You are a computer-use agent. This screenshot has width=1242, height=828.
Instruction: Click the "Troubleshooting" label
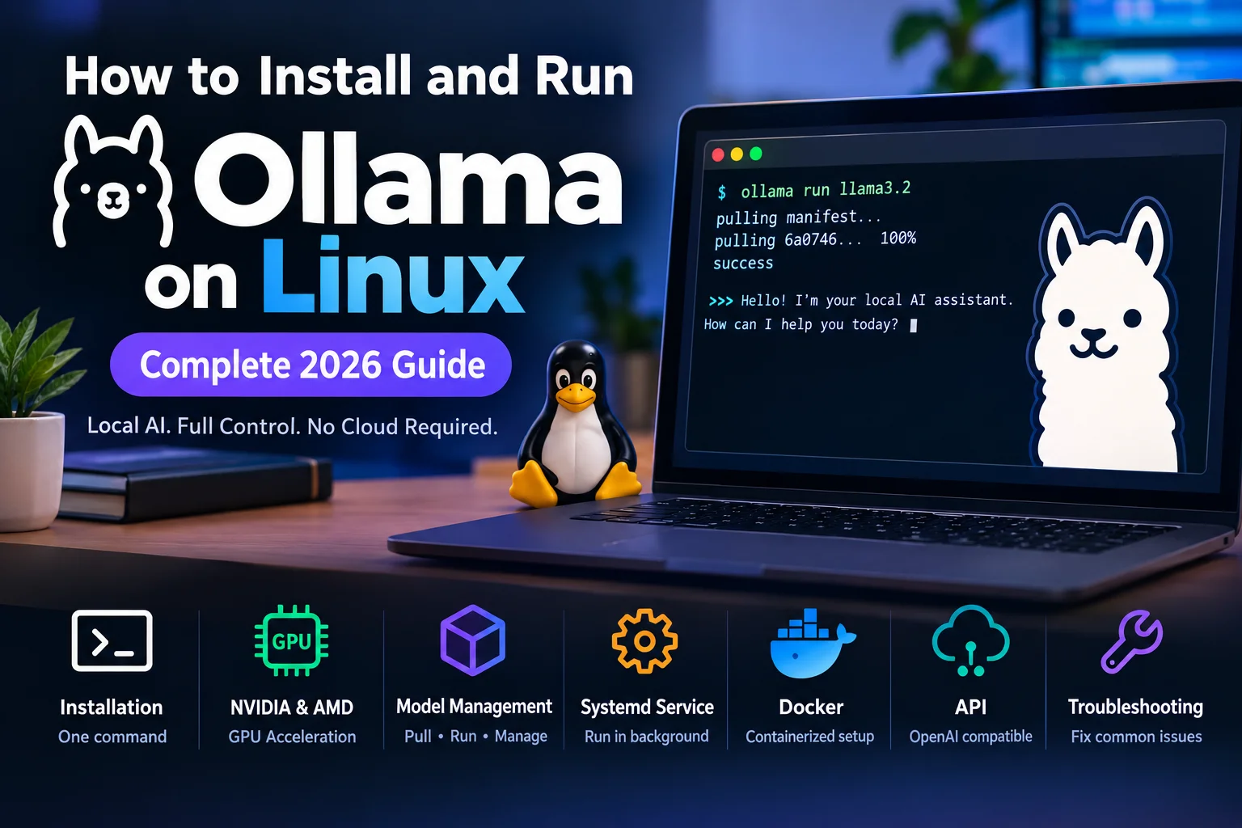1135,708
